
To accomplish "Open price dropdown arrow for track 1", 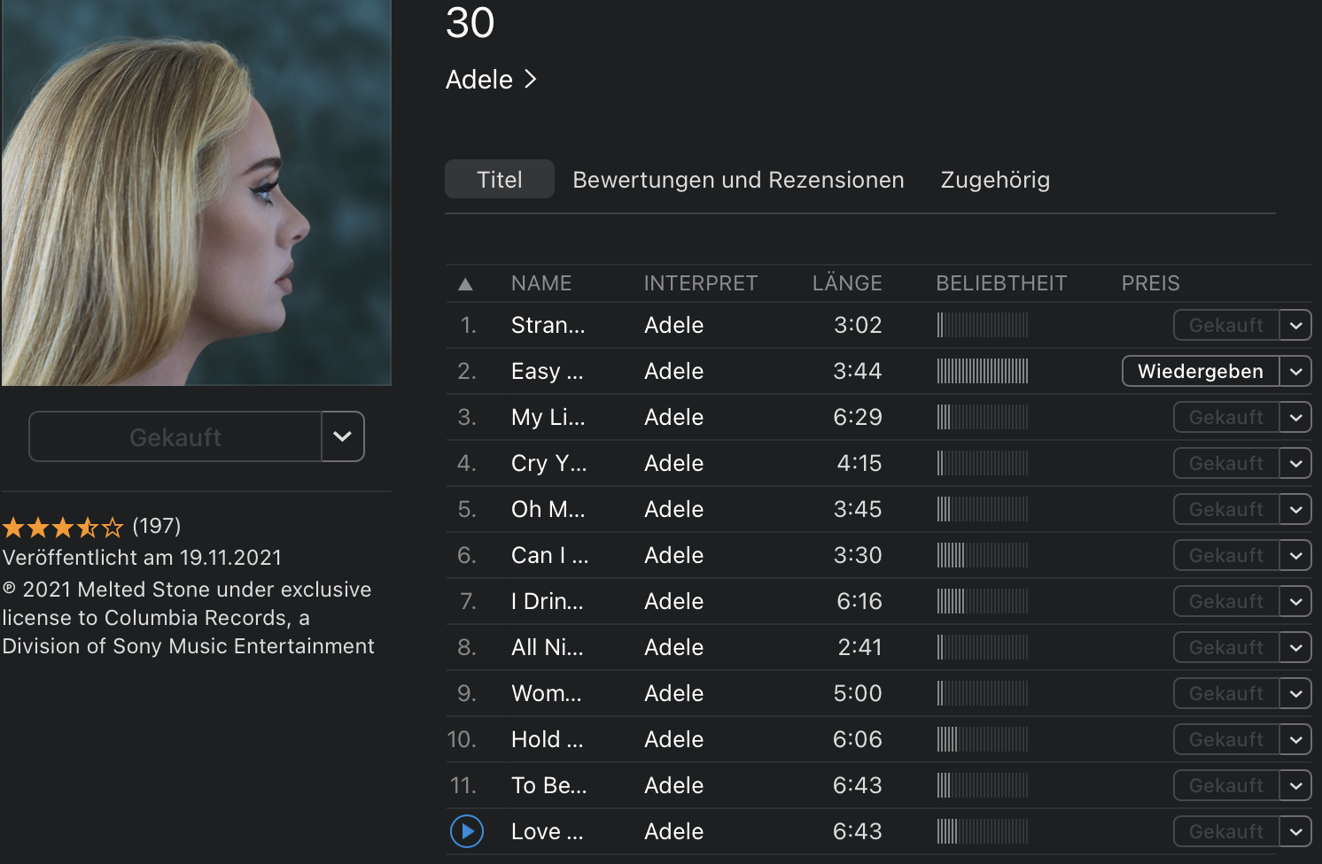I will (x=1295, y=325).
